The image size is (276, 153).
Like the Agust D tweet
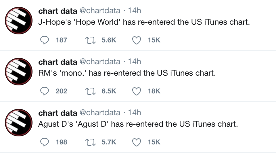point(136,142)
